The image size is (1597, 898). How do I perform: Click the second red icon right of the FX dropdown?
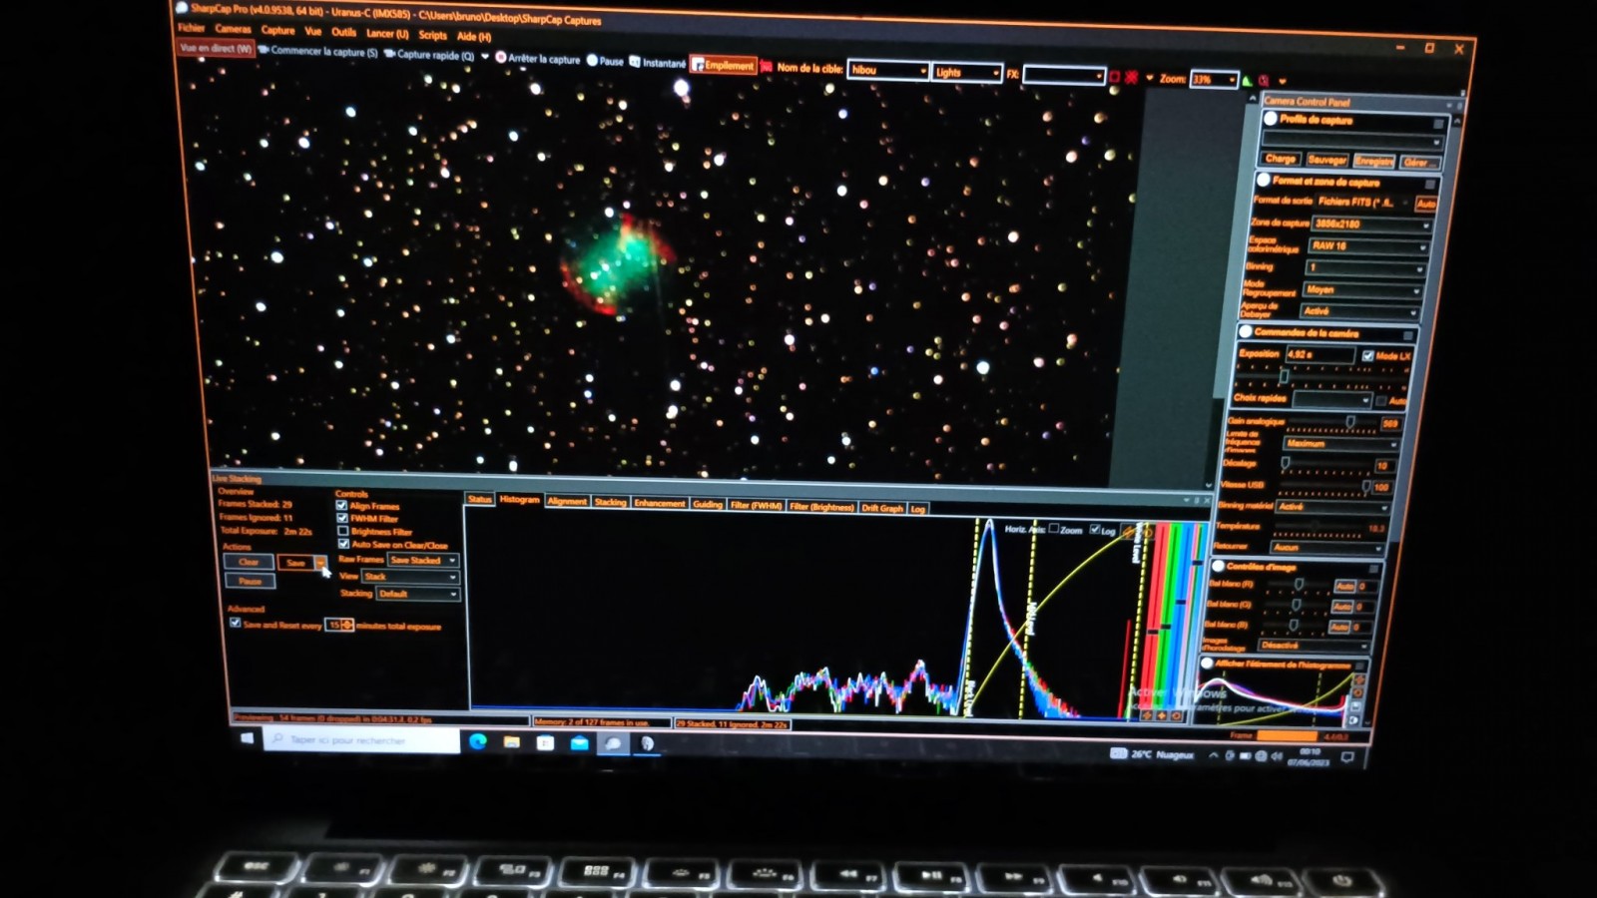1131,77
